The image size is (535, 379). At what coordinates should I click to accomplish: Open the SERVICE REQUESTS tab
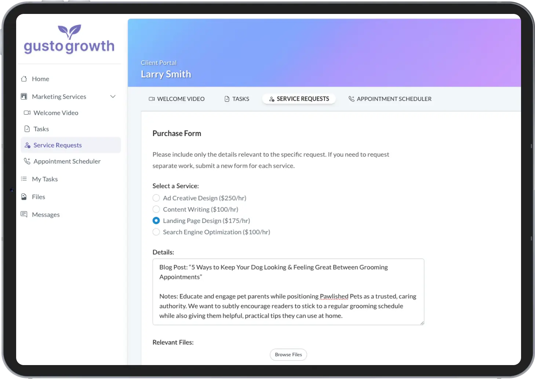tap(299, 99)
